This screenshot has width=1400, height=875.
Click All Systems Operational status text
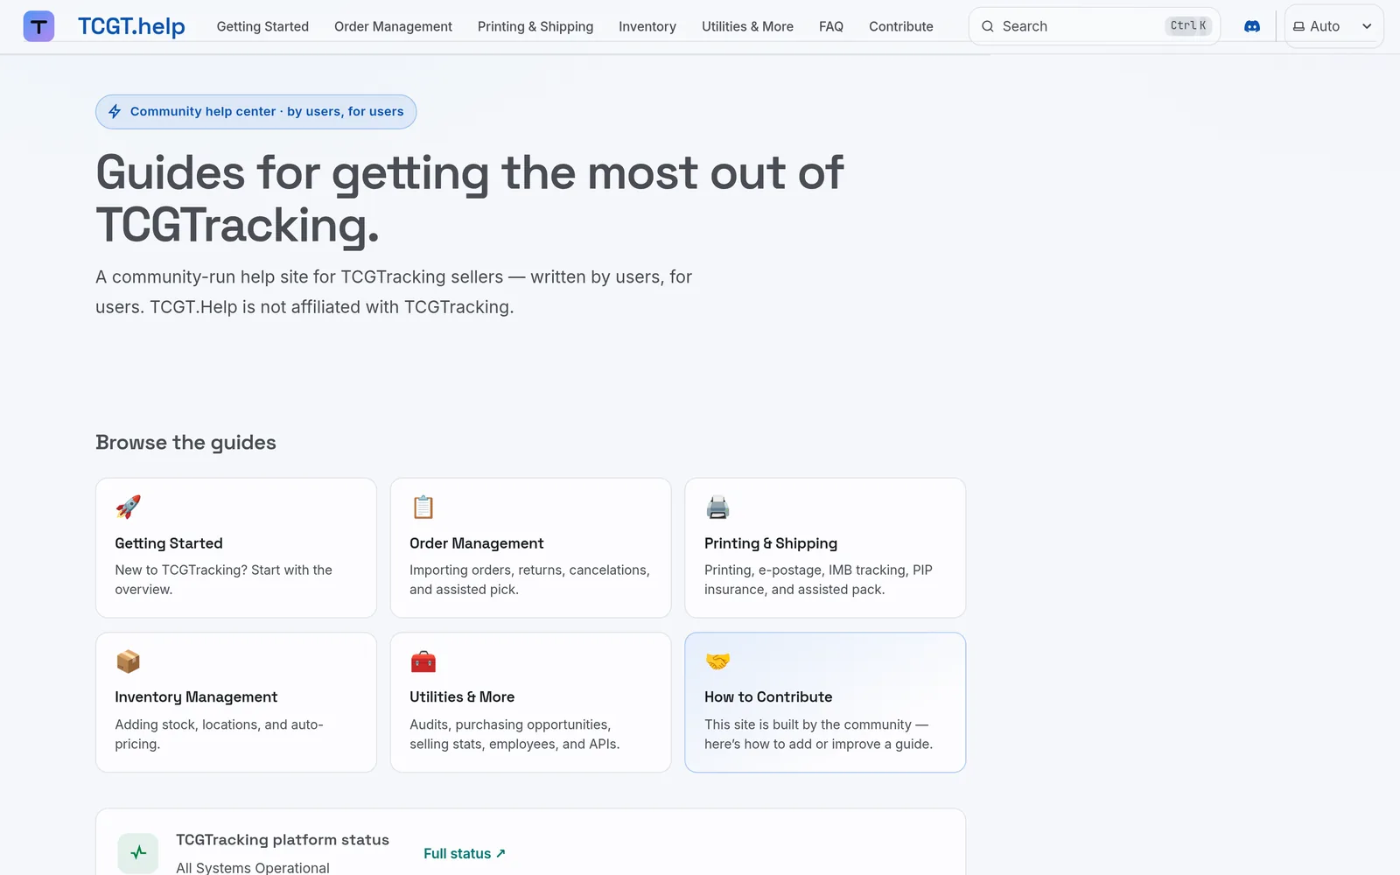[253, 868]
